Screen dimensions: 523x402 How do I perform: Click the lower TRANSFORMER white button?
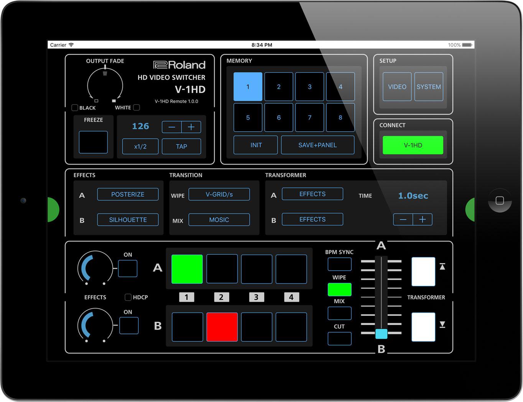tap(423, 327)
